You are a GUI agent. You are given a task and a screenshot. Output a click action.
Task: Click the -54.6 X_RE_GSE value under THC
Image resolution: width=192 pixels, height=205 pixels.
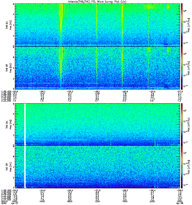(x=42, y=190)
